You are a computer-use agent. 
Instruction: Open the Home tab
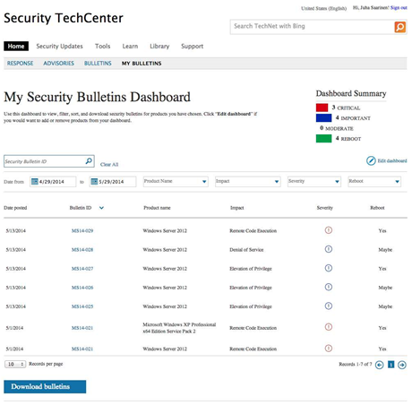click(16, 47)
